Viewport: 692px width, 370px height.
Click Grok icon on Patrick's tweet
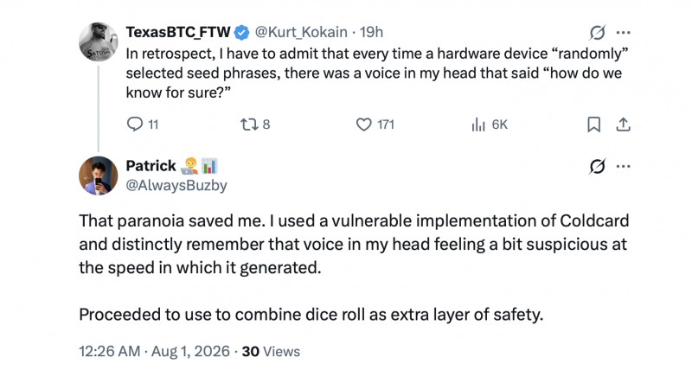[597, 166]
